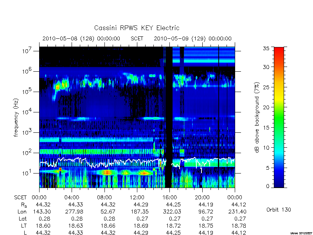
Task: Click the 10^7 frequency tick label
Action: [27, 51]
